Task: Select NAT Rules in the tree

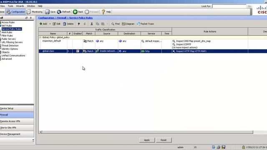Action: coord(7,26)
